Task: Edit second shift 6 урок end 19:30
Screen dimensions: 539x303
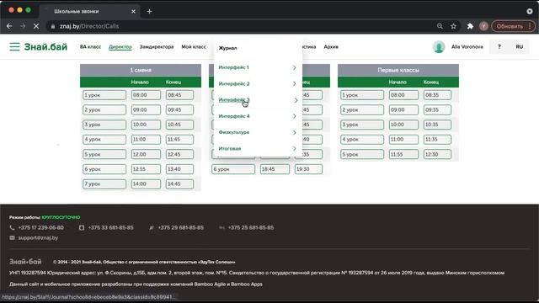Action: [308, 169]
